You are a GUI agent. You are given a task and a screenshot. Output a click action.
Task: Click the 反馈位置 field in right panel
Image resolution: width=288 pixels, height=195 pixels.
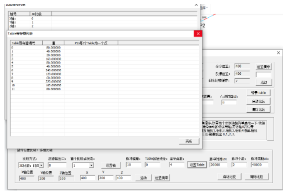pos(242,74)
